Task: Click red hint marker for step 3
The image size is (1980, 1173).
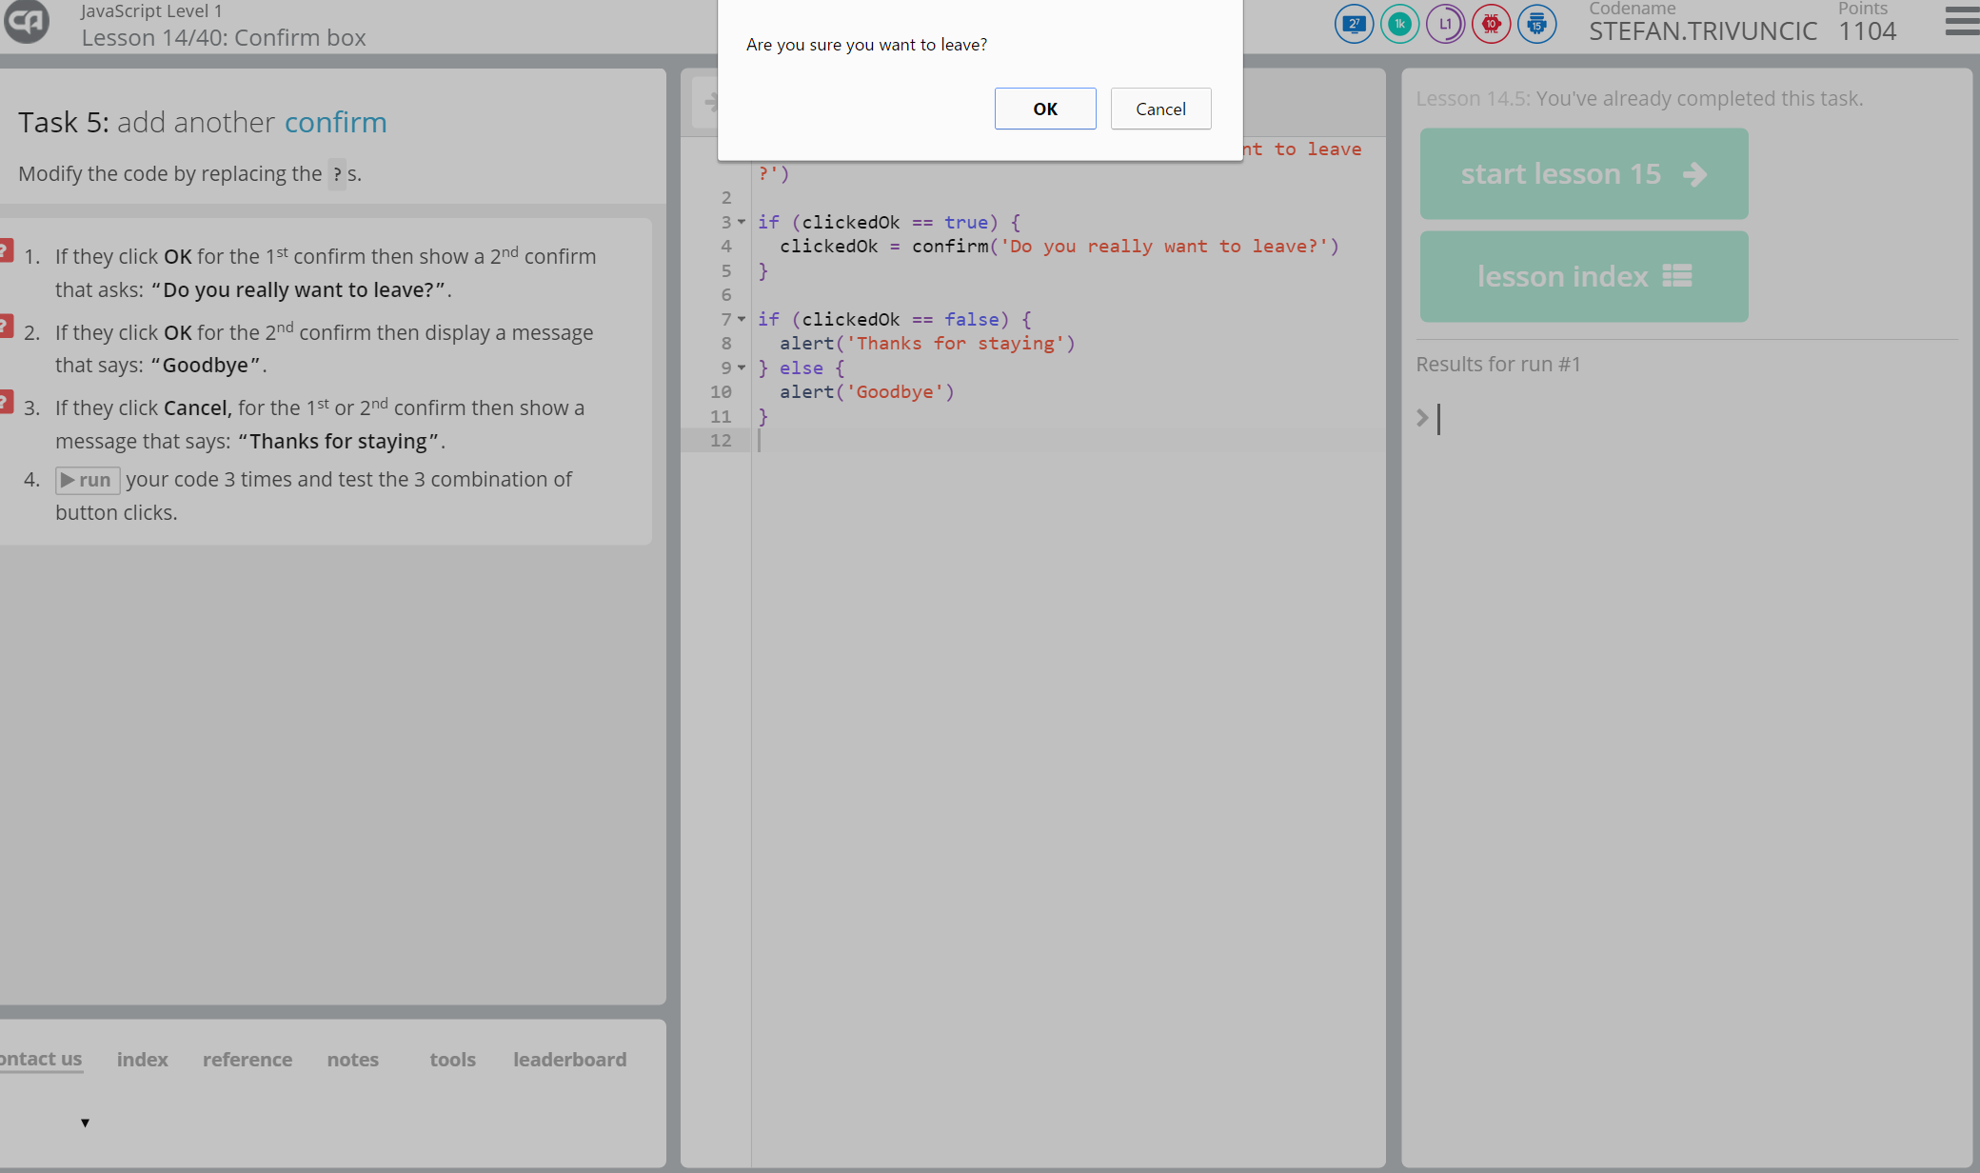Action: 5,402
